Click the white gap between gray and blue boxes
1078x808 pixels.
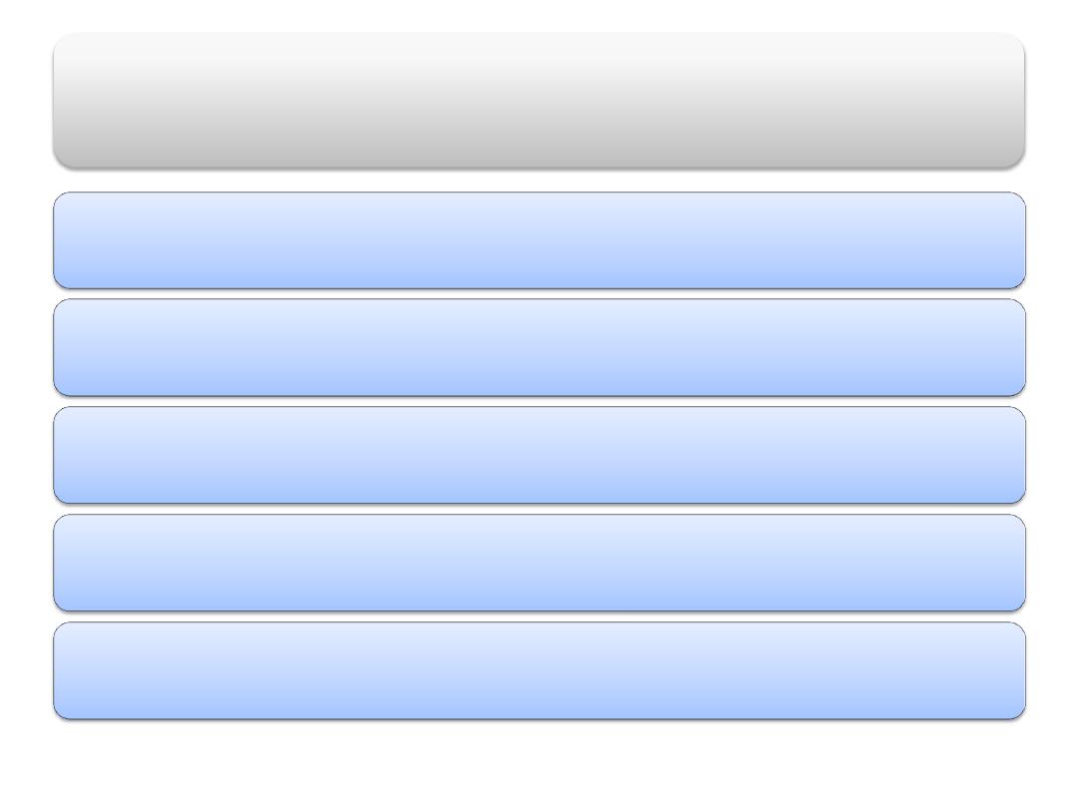pos(539,181)
